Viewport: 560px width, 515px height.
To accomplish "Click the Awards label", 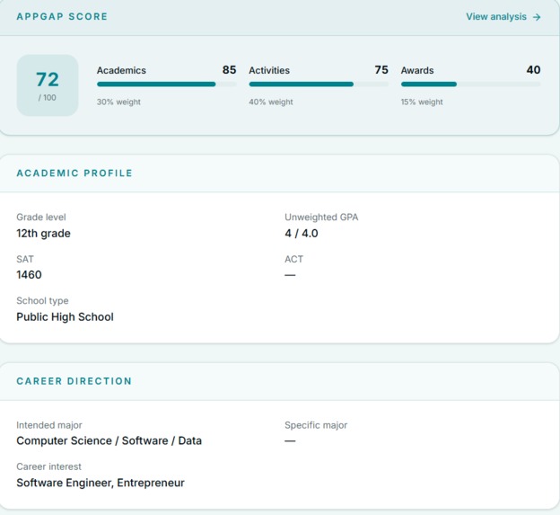I will (417, 70).
